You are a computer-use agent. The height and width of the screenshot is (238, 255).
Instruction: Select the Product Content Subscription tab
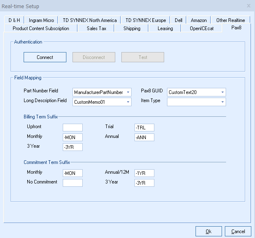click(41, 28)
